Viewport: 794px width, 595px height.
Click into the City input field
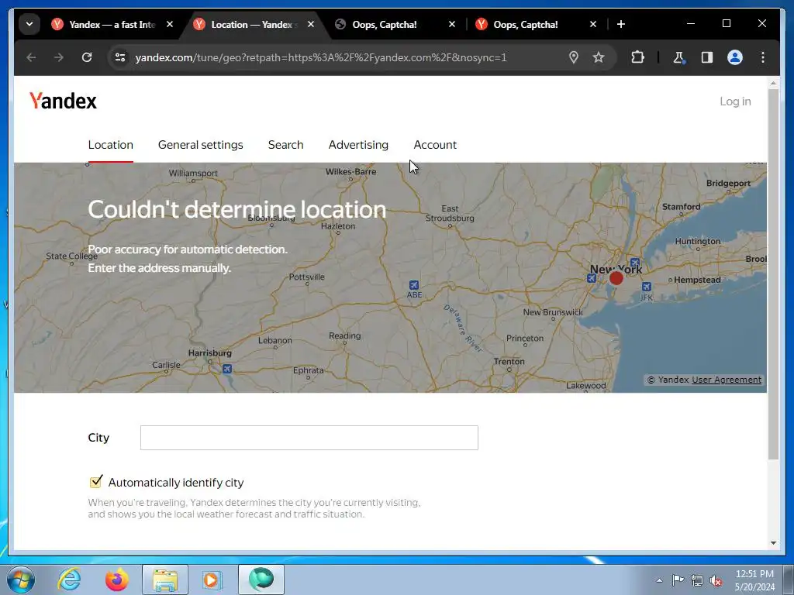pos(309,438)
